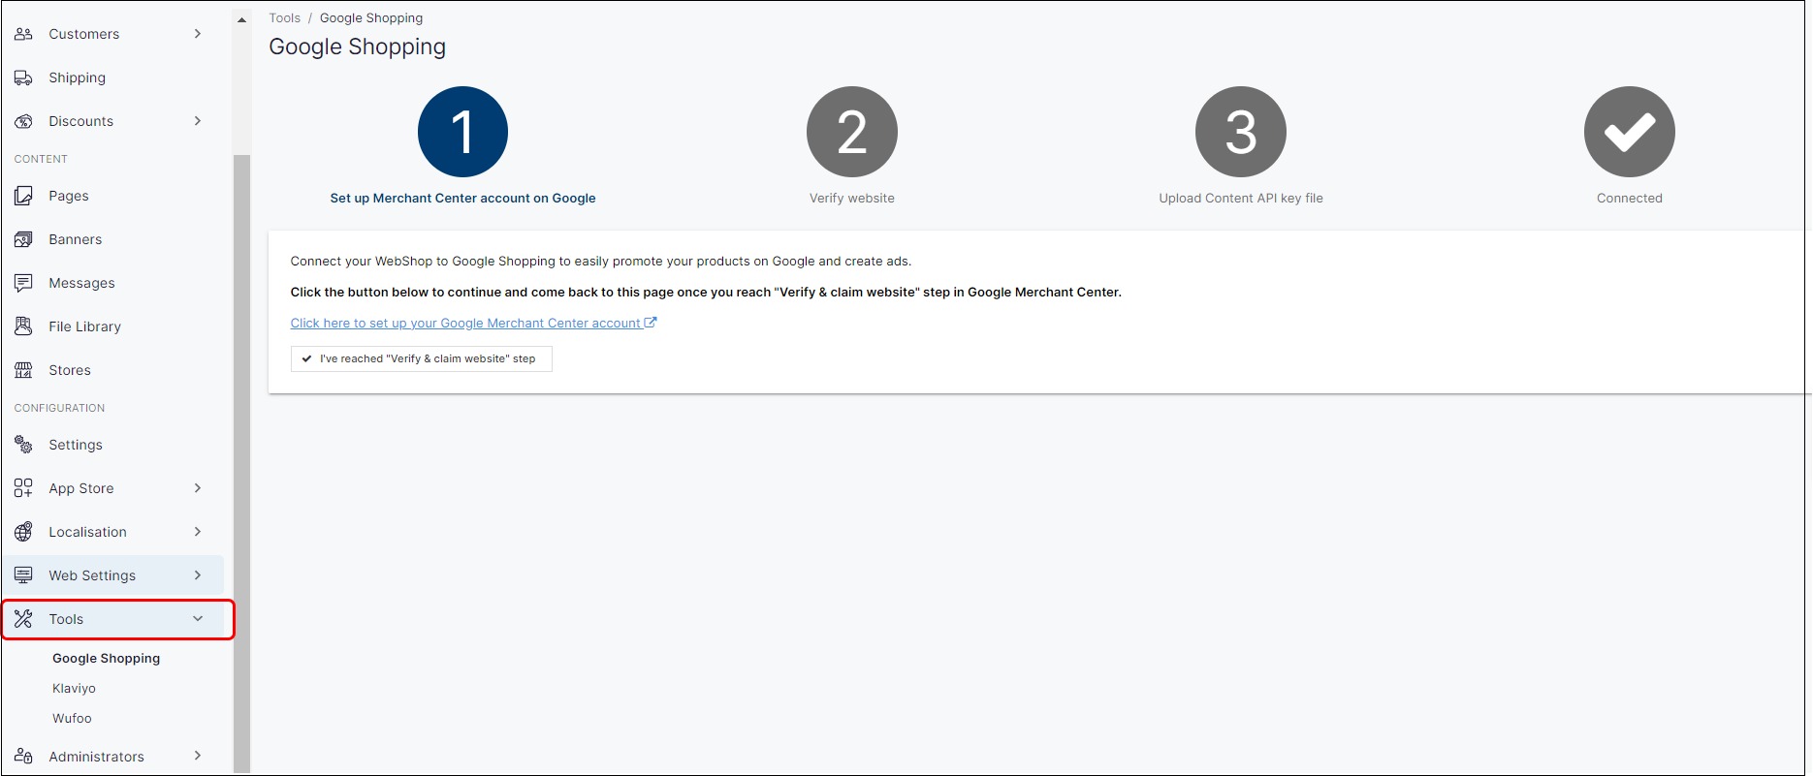
Task: Open Wufoo under Tools
Action: (x=72, y=718)
